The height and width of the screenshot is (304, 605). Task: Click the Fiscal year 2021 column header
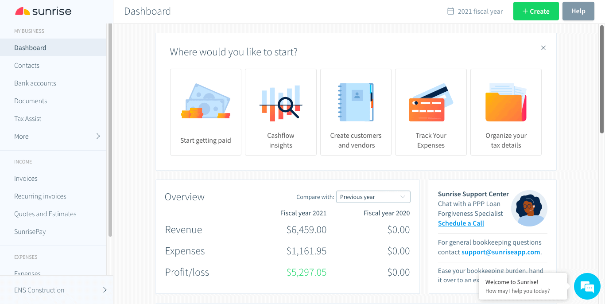click(303, 213)
